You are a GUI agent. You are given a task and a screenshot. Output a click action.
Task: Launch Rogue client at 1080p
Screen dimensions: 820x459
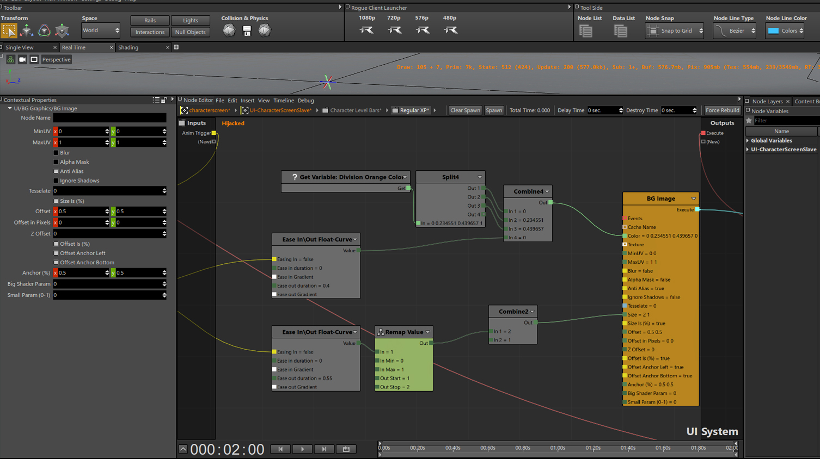(x=366, y=30)
